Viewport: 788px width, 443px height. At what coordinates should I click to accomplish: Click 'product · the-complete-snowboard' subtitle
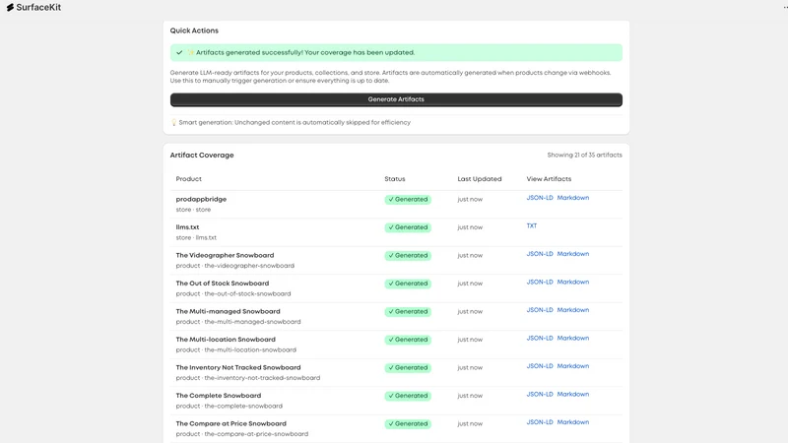[230, 407]
